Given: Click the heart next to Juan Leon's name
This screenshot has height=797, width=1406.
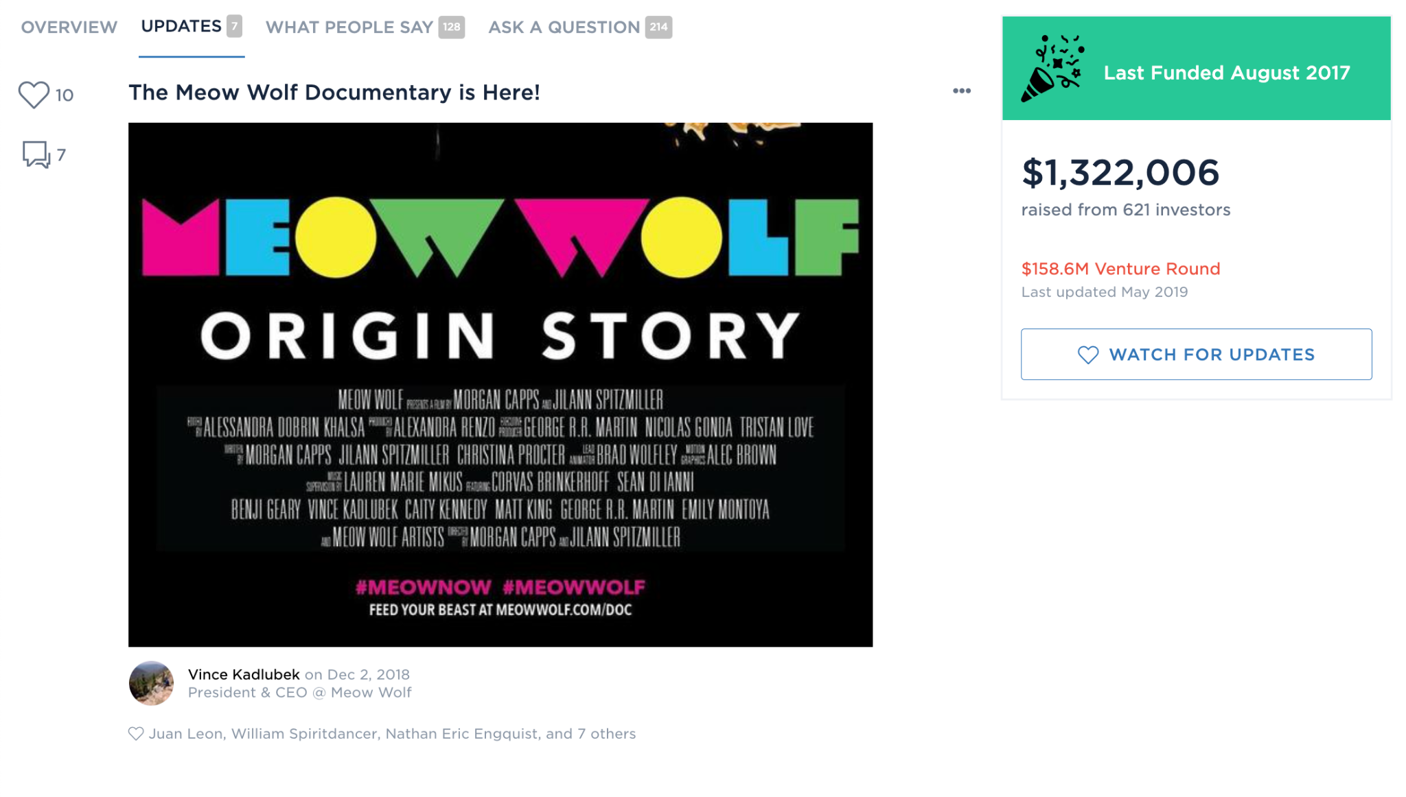Looking at the screenshot, I should [135, 733].
